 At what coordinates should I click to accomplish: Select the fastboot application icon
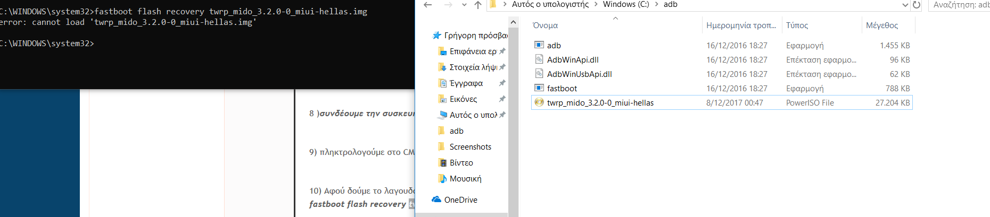(x=539, y=88)
